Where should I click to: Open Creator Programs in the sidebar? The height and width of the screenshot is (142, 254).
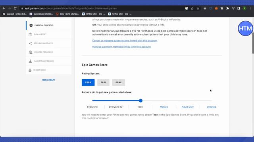(x=48, y=52)
